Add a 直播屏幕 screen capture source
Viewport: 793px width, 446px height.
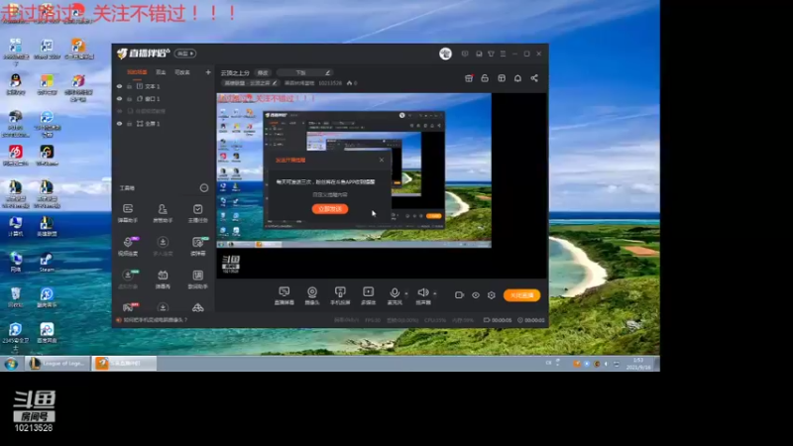click(284, 295)
